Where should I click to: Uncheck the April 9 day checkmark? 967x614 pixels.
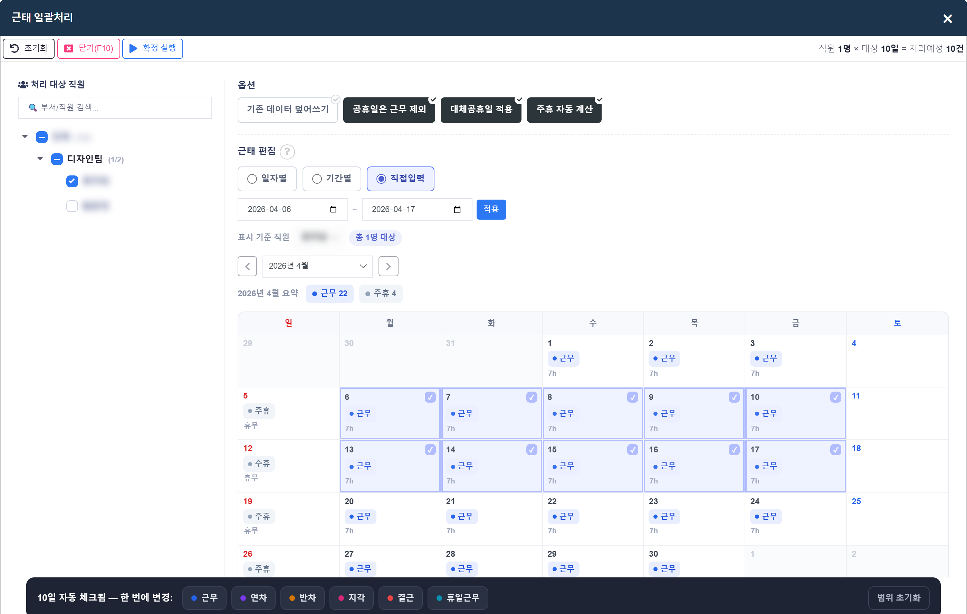734,397
